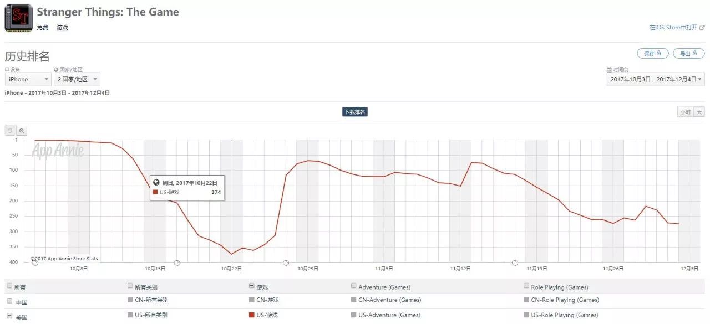Viewport: 710px width, 324px height.
Task: Click the chart undo zoom icon
Action: [10, 131]
